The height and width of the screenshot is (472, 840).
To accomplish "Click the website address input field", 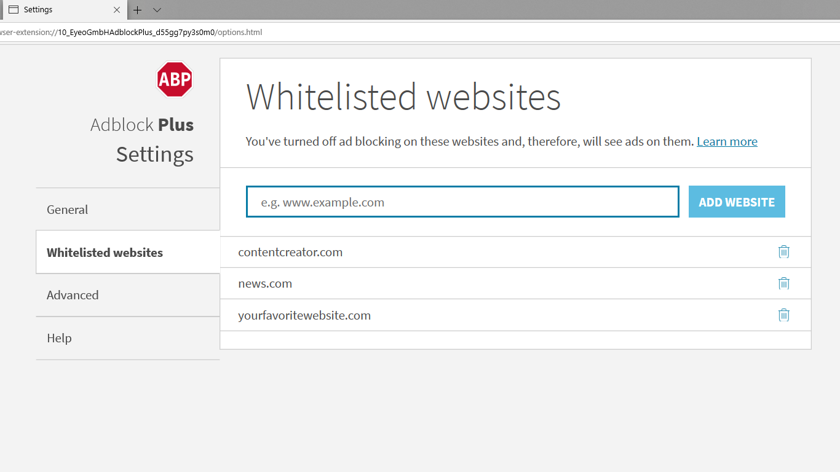I will pyautogui.click(x=462, y=202).
